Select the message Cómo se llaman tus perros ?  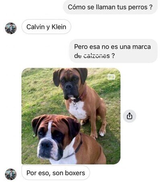coord(110,7)
